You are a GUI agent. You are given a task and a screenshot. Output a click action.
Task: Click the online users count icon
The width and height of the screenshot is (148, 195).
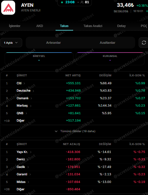pyautogui.click(x=82, y=2)
